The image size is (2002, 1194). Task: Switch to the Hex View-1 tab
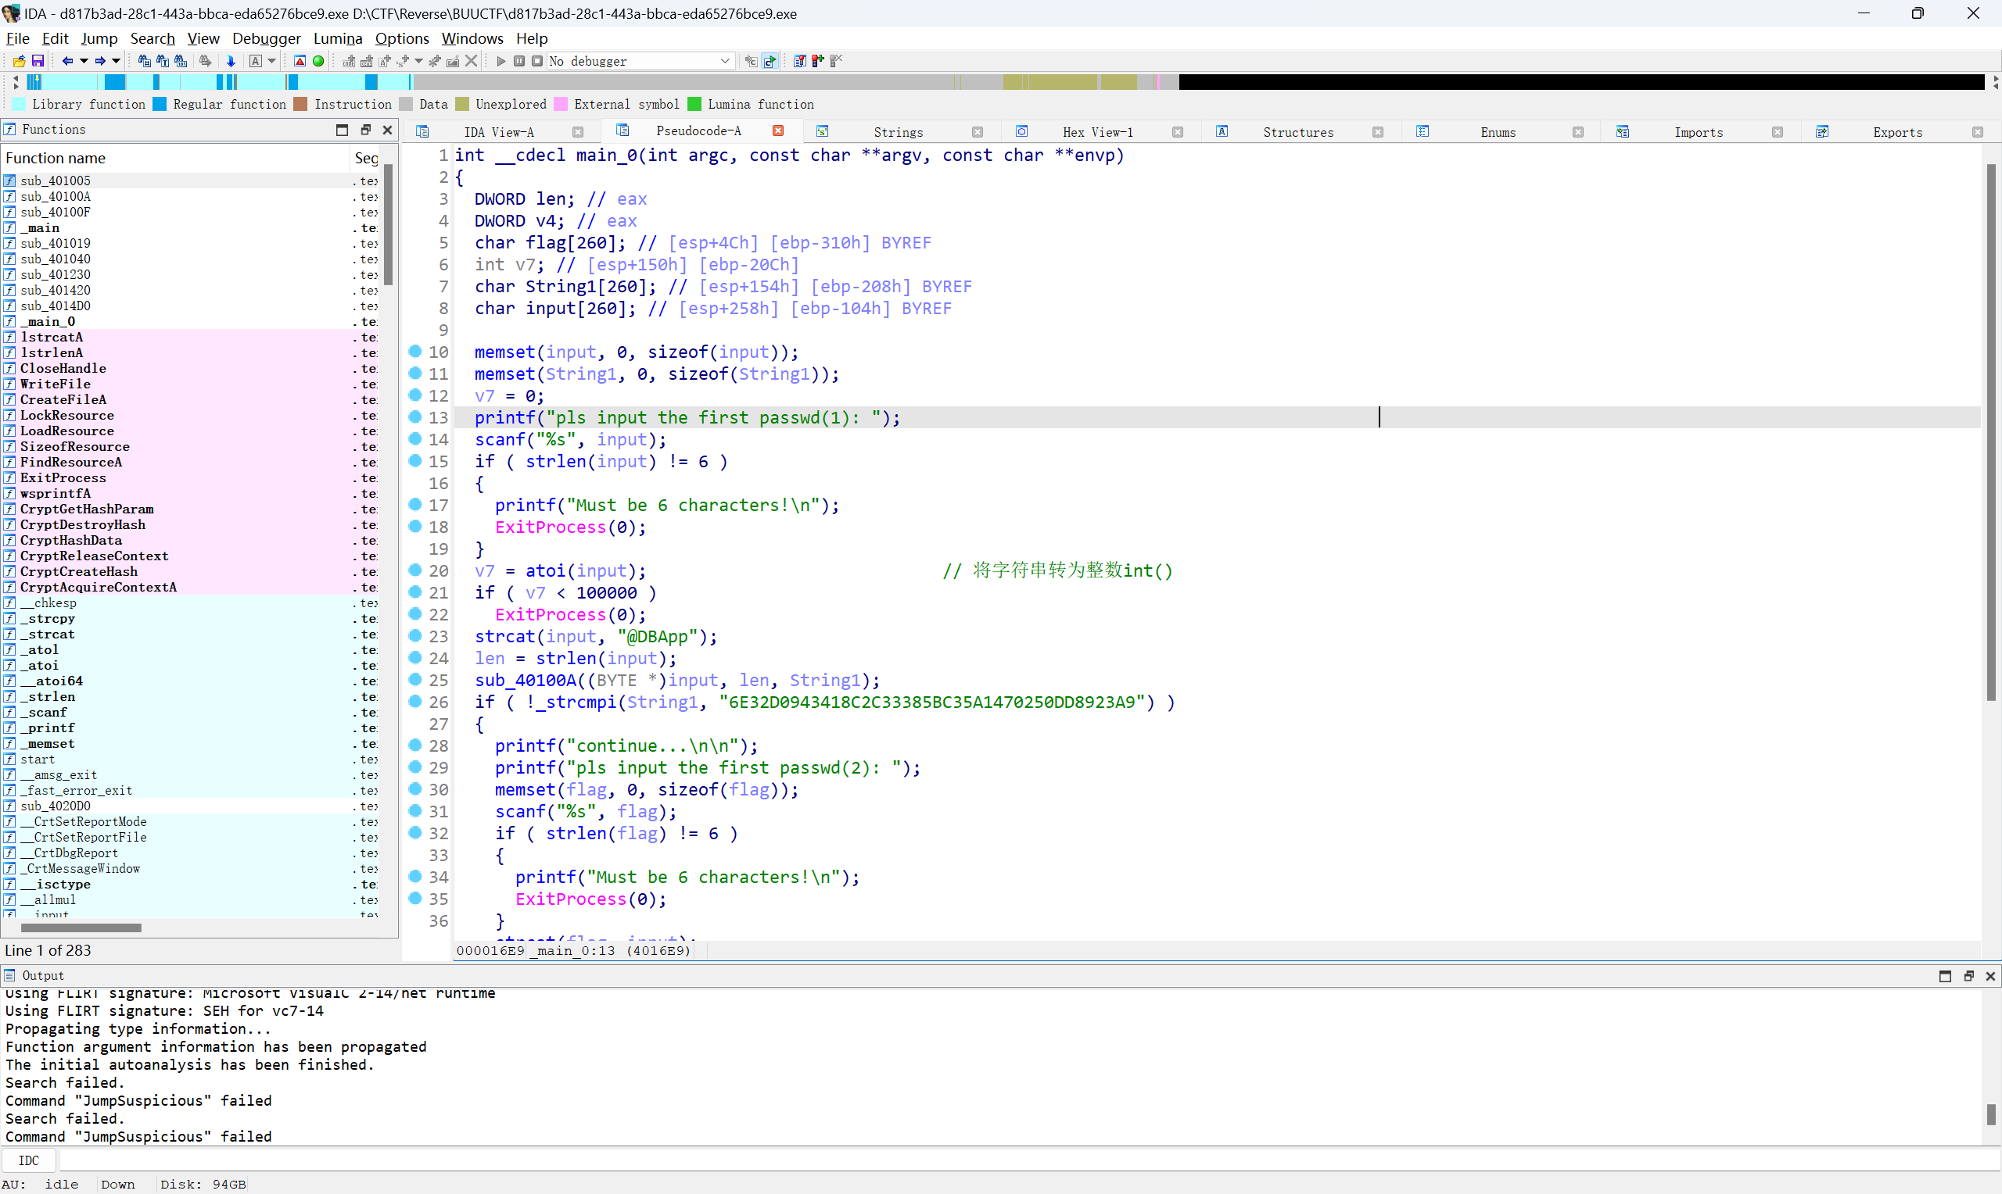tap(1097, 132)
